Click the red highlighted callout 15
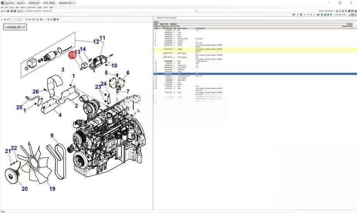 tap(72, 55)
